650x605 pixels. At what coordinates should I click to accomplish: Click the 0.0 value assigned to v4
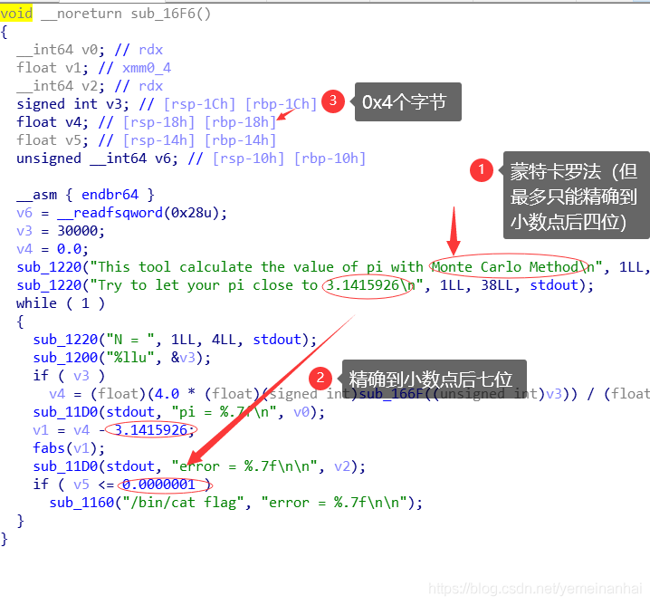[x=69, y=249]
